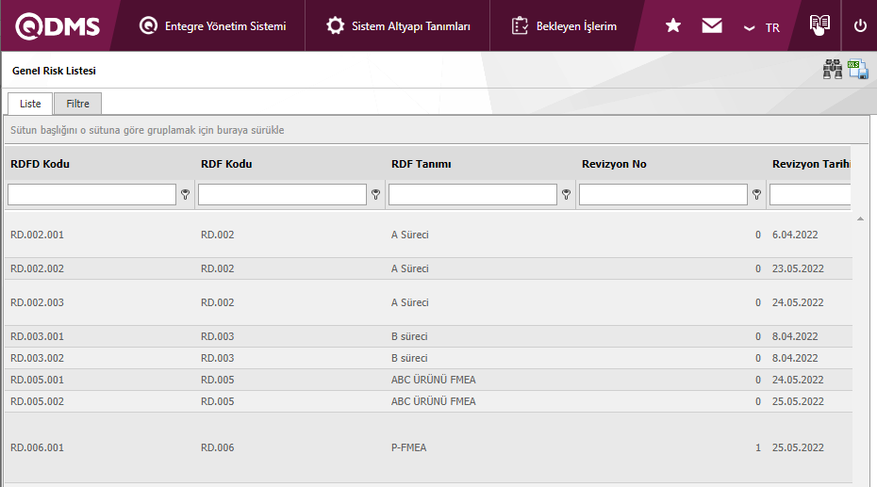Click the QDMS logo
Screen dimensions: 877x487
[58, 26]
